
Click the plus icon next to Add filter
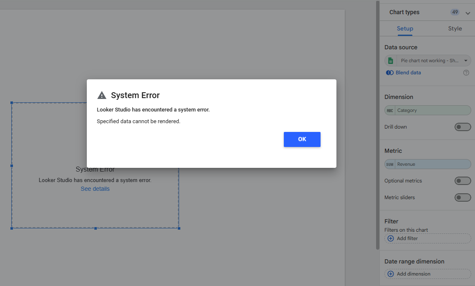(x=391, y=238)
